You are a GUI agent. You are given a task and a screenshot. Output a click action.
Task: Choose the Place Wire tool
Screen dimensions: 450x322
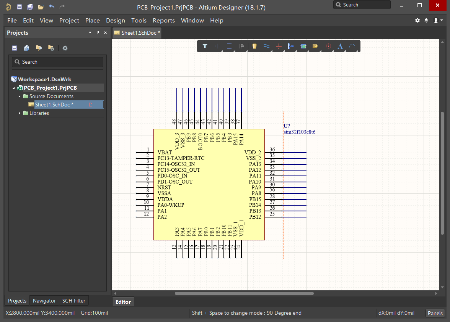pos(267,46)
